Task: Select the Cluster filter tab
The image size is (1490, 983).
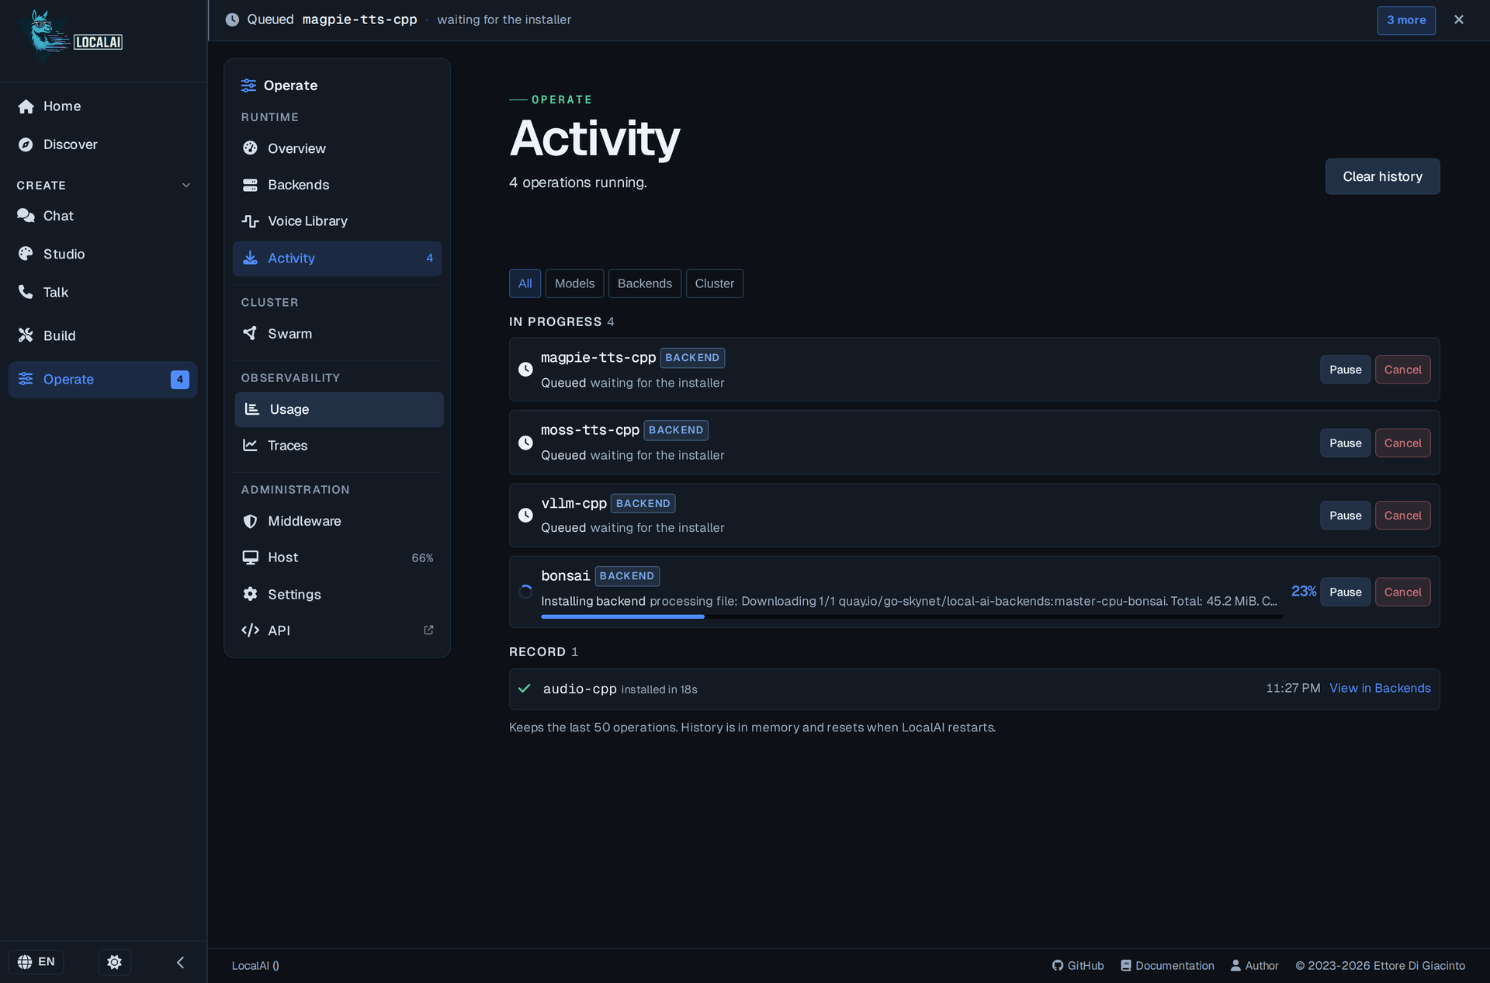Action: [x=715, y=283]
